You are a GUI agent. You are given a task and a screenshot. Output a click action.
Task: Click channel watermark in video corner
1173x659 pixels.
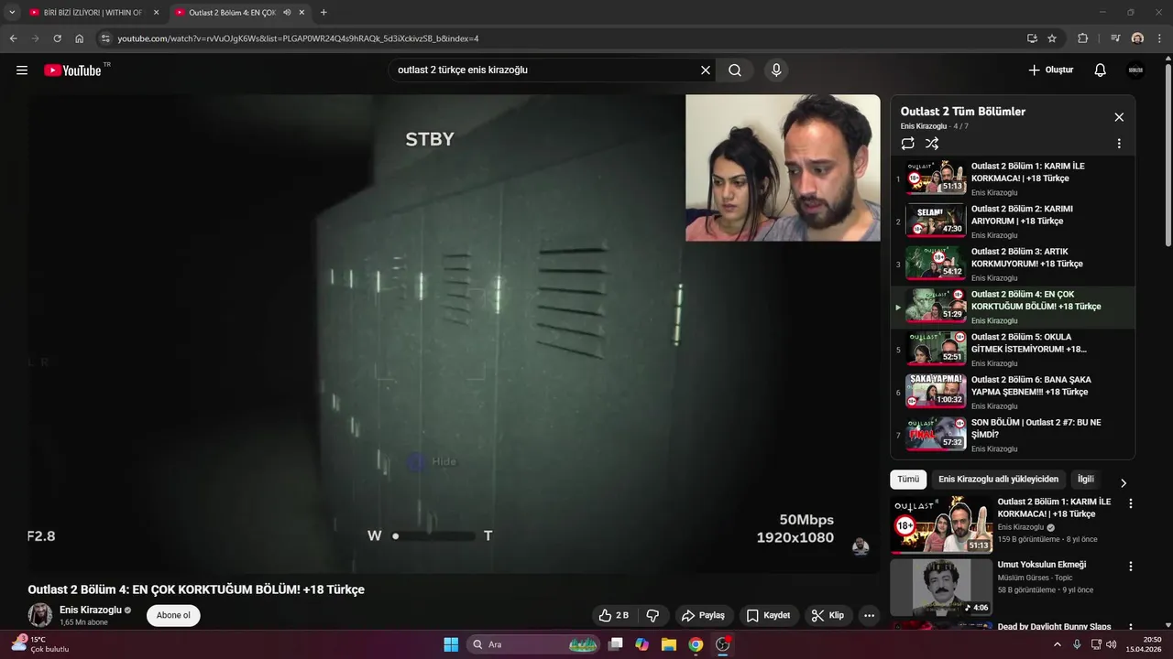[x=861, y=547]
